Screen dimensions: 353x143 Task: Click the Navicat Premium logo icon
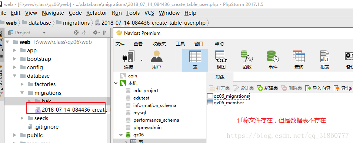[x=119, y=33]
